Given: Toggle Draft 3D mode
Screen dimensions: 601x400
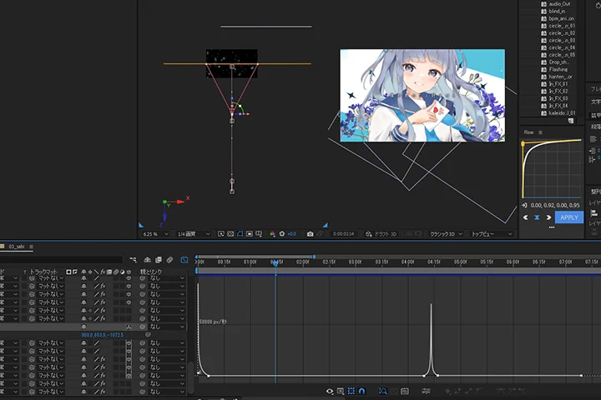Looking at the screenshot, I should coord(381,234).
